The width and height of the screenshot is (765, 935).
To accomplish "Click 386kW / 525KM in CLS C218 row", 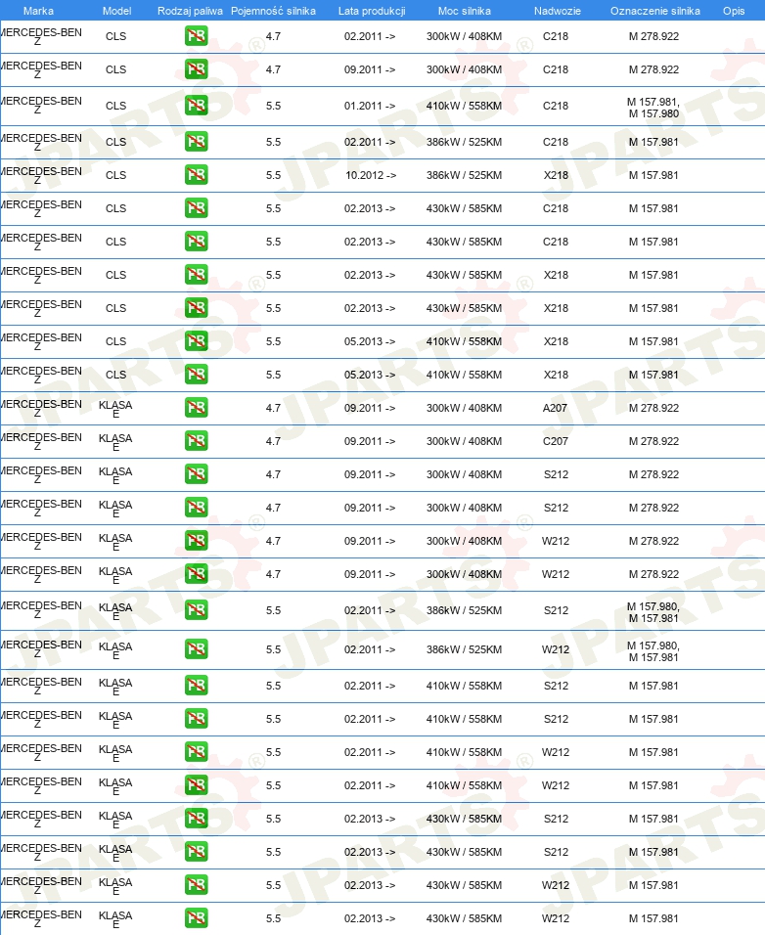I will [x=464, y=142].
